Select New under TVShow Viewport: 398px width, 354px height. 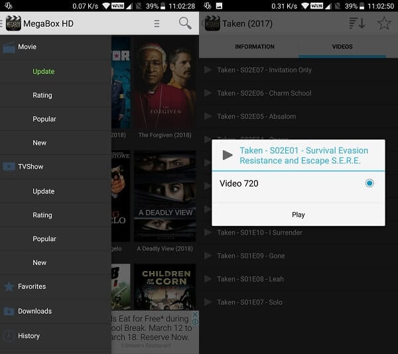click(56, 262)
